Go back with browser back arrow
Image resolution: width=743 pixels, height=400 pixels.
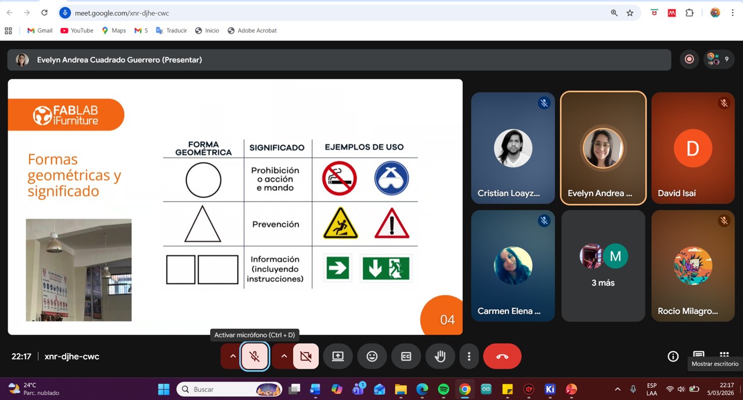[9, 13]
